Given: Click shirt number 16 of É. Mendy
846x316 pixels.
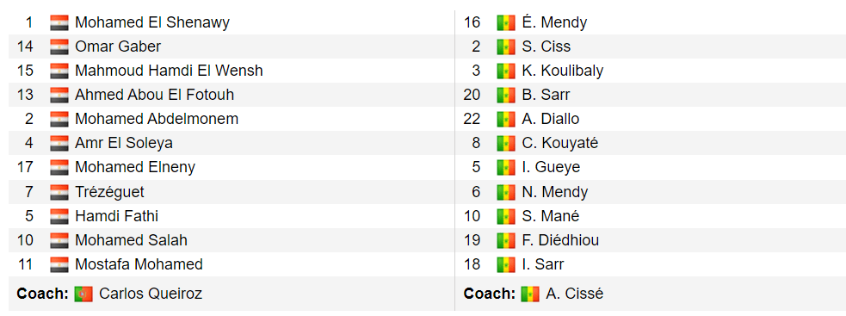Looking at the screenshot, I should pyautogui.click(x=472, y=22).
